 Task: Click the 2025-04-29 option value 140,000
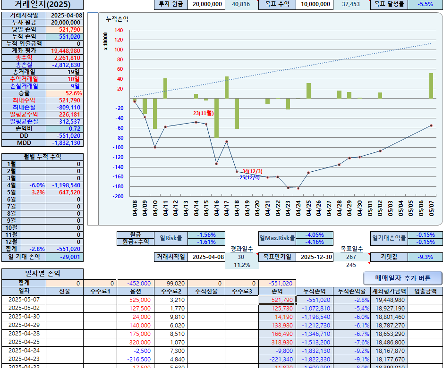pos(136,325)
